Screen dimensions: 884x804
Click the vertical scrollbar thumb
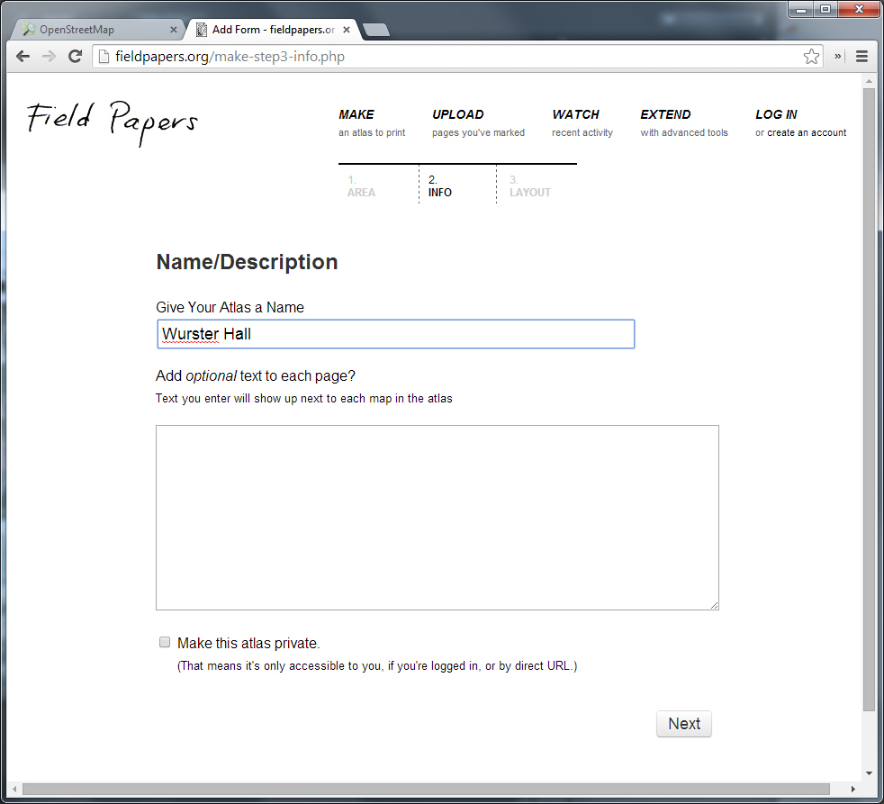click(869, 401)
